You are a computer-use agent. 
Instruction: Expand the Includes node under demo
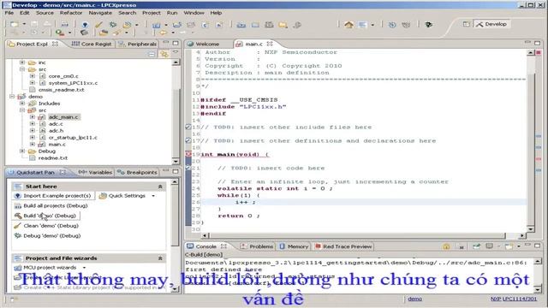(22, 104)
